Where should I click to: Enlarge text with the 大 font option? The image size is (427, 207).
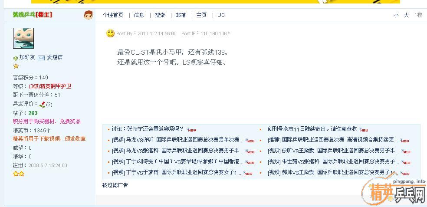point(406,15)
